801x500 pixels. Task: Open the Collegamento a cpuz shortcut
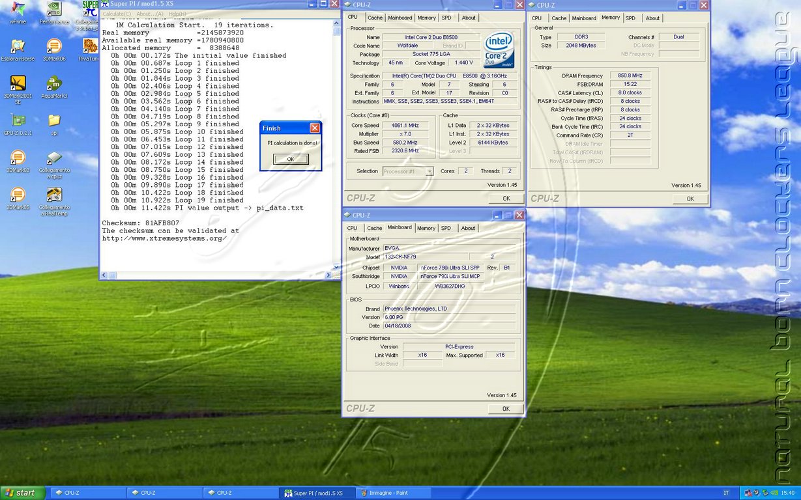54,165
